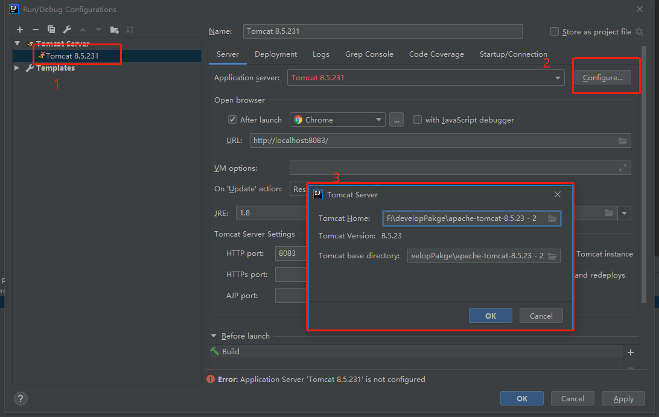659x417 pixels.
Task: Click the Templates tree label
Action: click(55, 68)
